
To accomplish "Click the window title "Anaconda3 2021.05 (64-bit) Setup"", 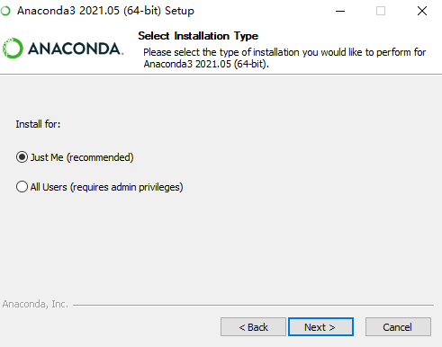I will (x=105, y=11).
